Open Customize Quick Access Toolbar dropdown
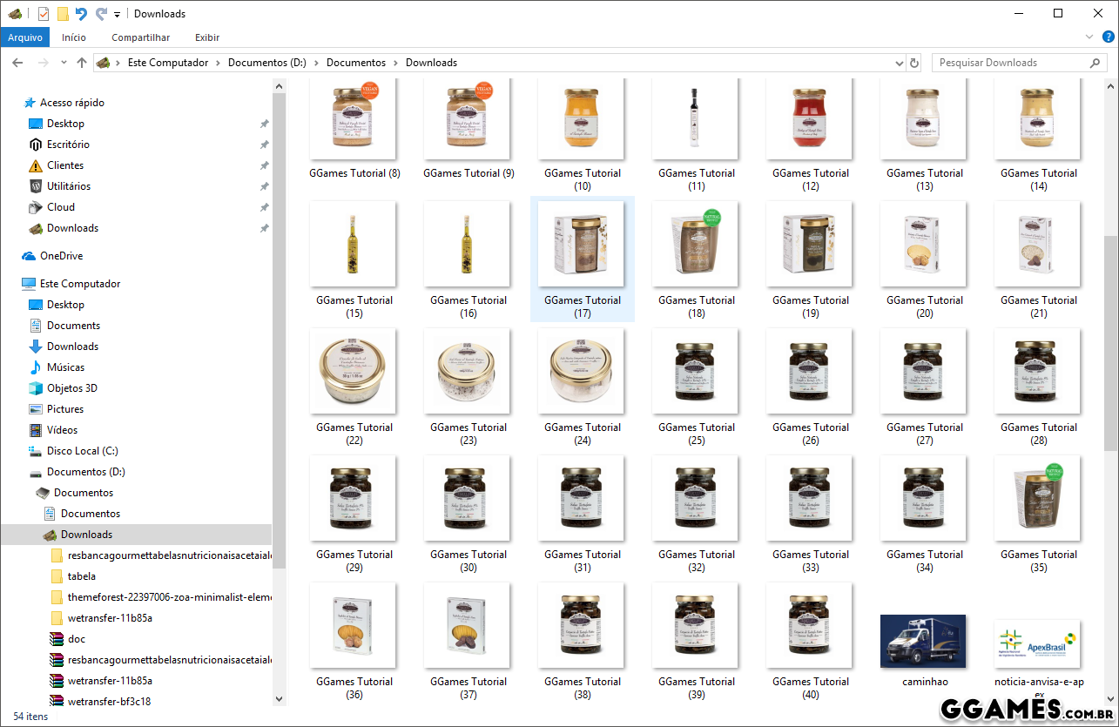Screen dimensions: 1119x727 (118, 15)
